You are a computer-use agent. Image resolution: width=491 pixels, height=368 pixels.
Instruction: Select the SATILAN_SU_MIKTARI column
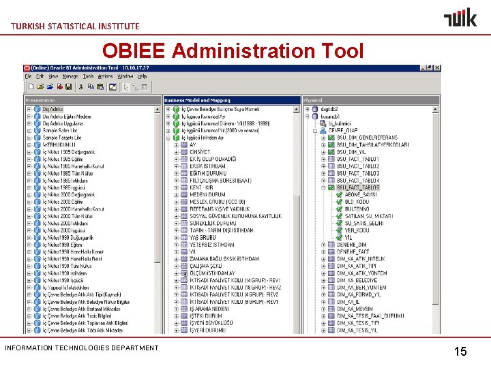coord(369,216)
